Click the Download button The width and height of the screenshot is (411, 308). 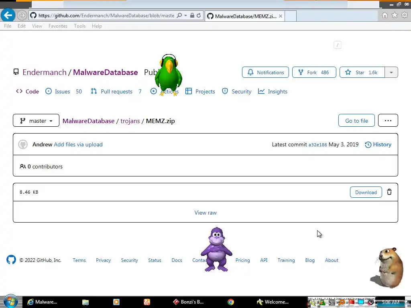click(x=366, y=192)
